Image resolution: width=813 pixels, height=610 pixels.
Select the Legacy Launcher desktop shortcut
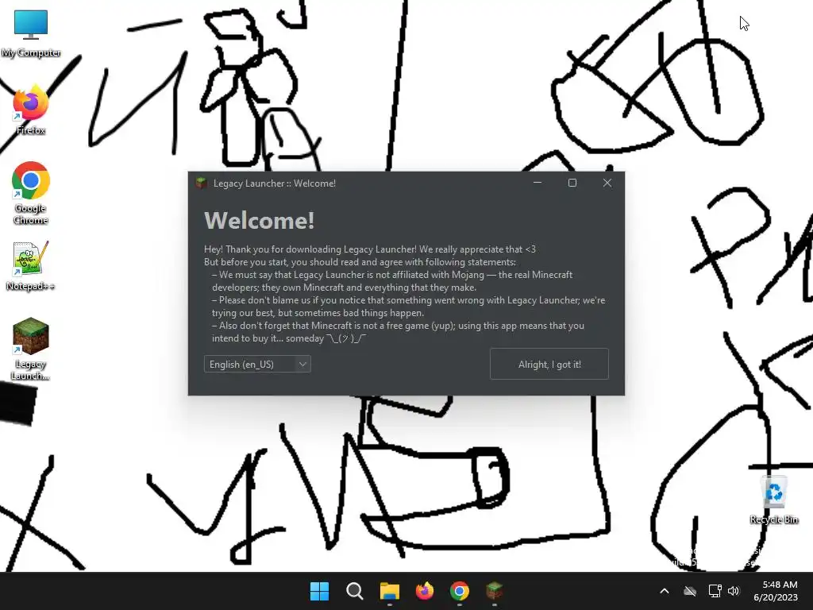pyautogui.click(x=31, y=349)
